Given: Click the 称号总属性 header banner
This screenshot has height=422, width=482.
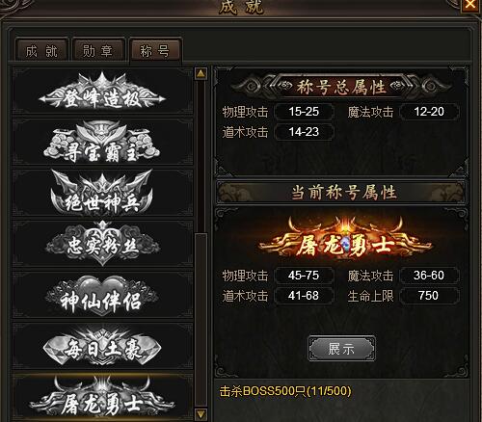Looking at the screenshot, I should click(341, 87).
